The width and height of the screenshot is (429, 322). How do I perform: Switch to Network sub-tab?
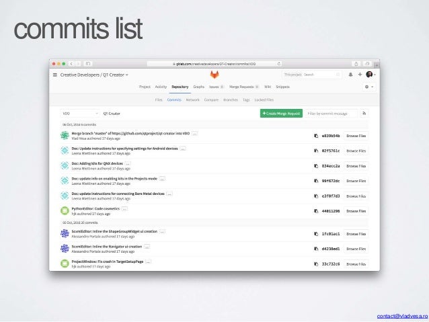[192, 100]
